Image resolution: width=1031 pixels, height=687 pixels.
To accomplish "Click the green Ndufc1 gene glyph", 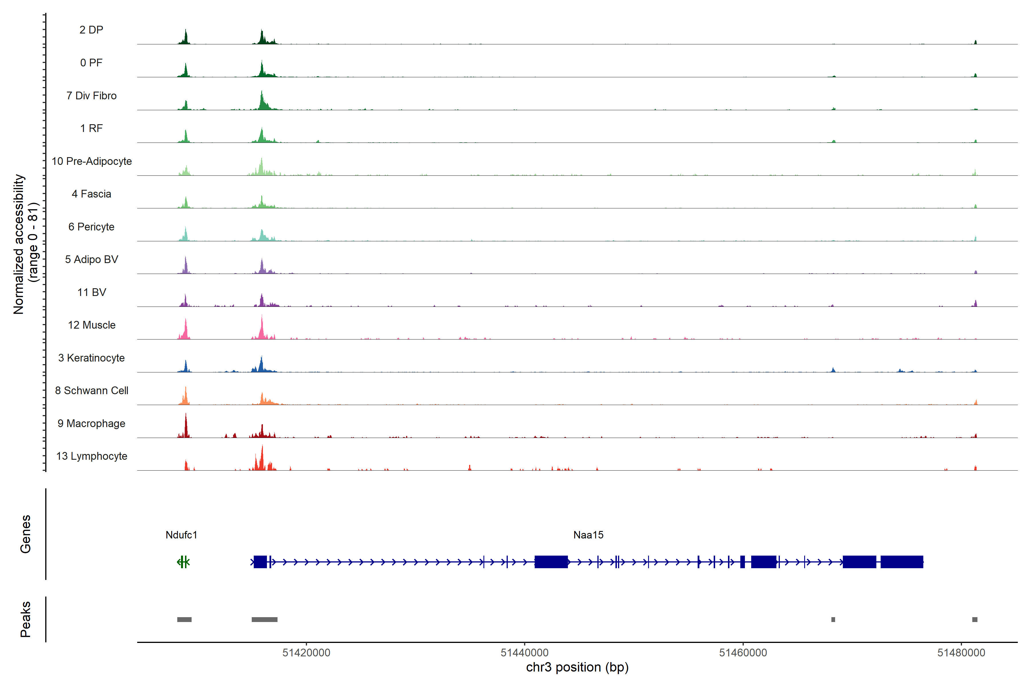I will [184, 562].
